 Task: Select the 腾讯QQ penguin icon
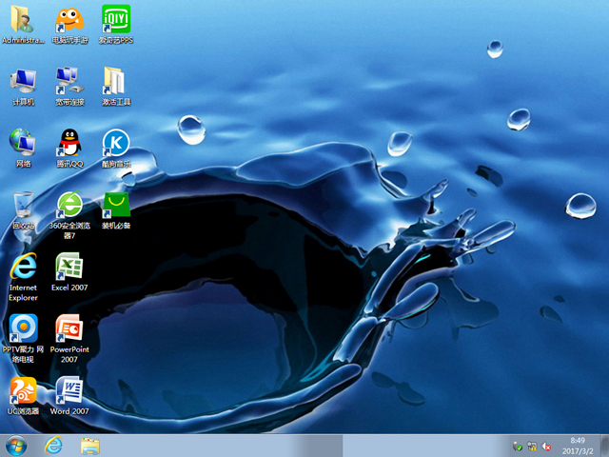point(69,144)
